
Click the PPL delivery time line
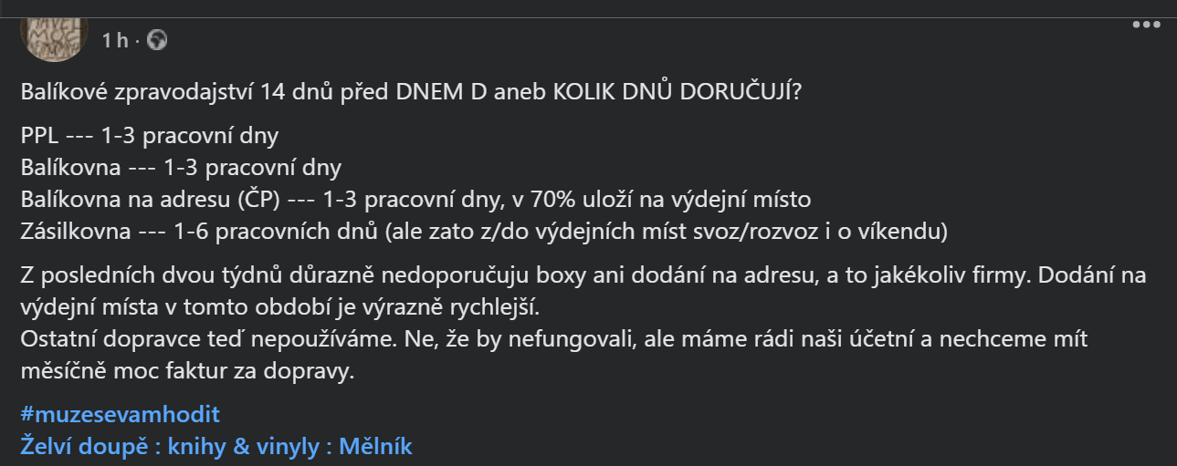pos(149,137)
